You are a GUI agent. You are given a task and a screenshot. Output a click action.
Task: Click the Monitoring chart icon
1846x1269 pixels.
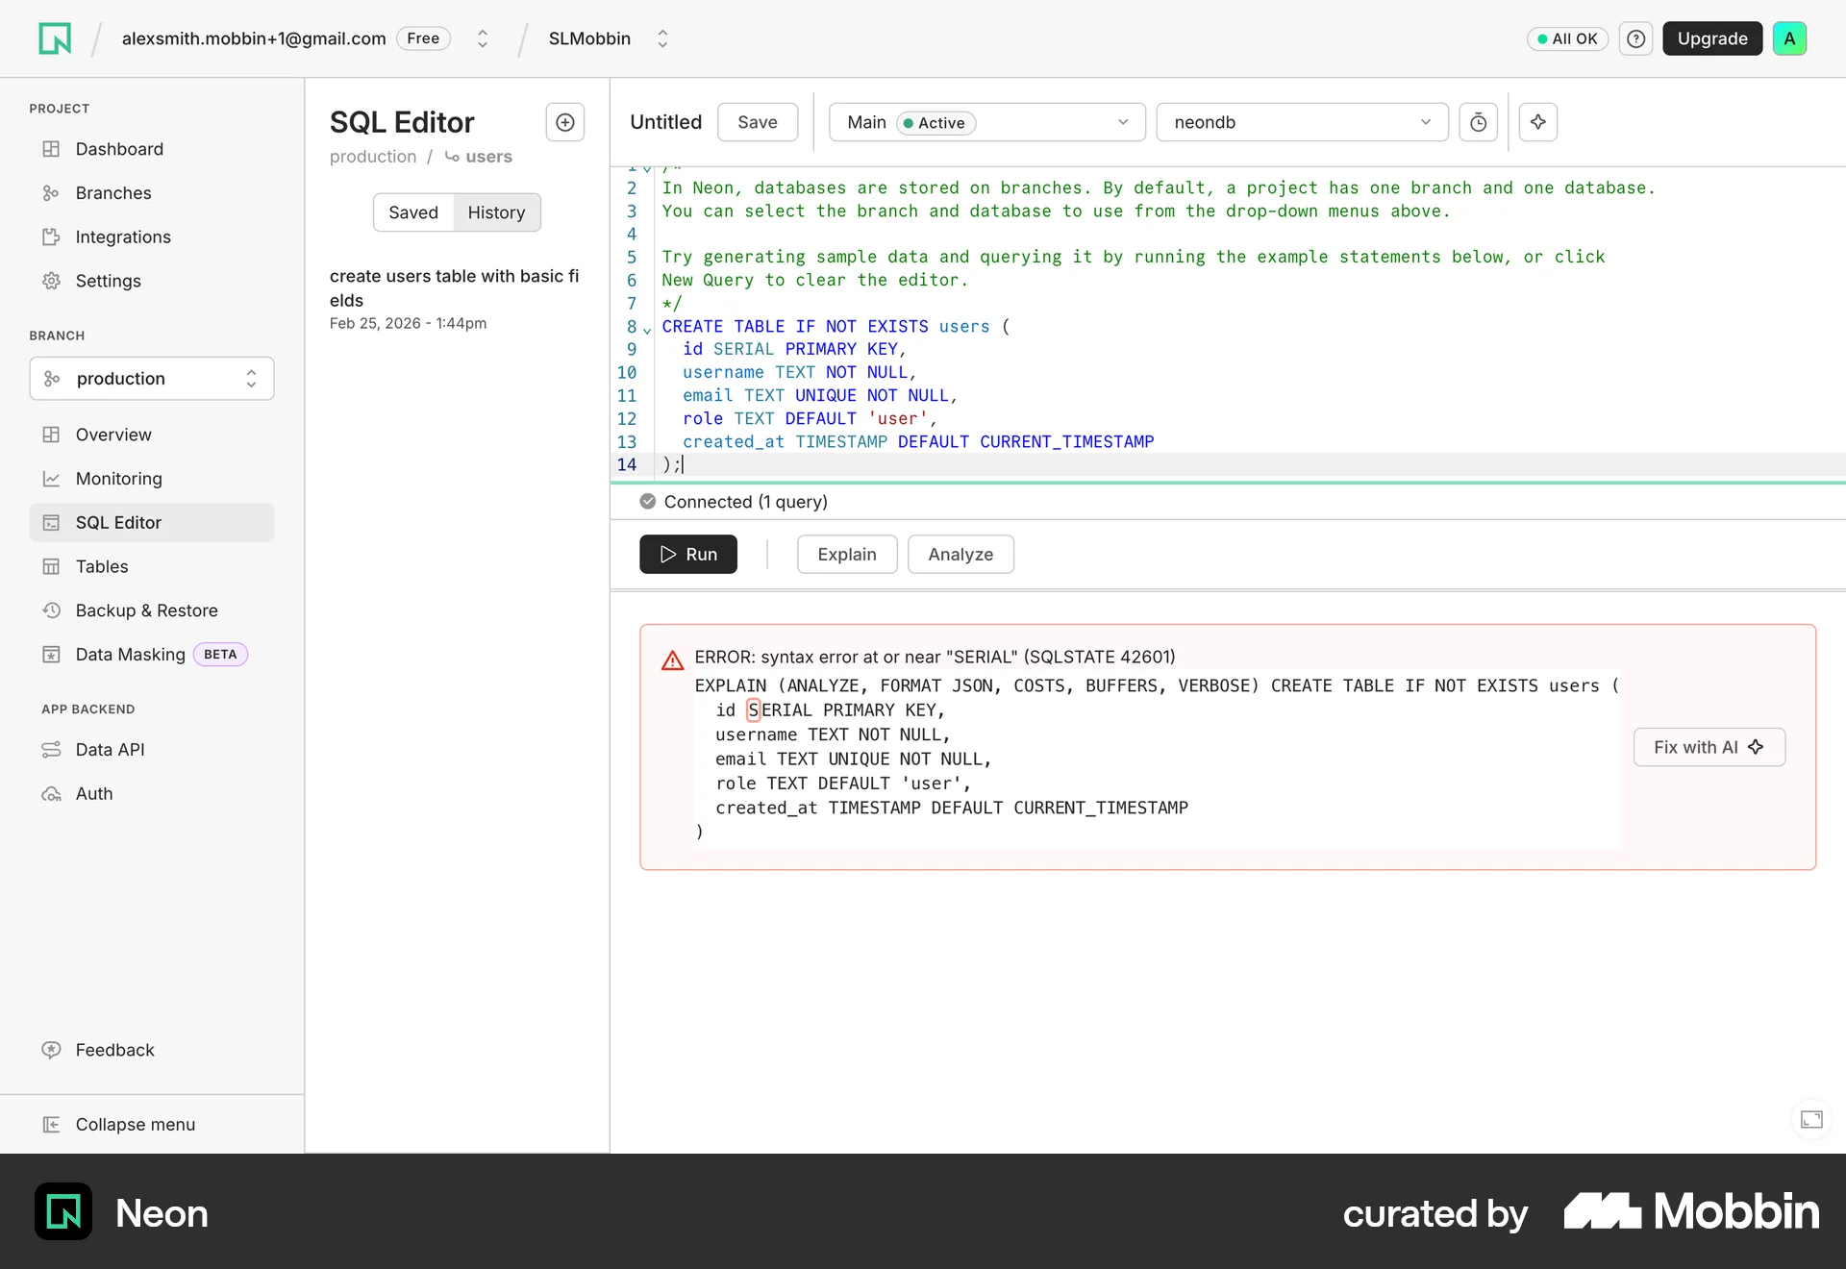[x=51, y=479]
